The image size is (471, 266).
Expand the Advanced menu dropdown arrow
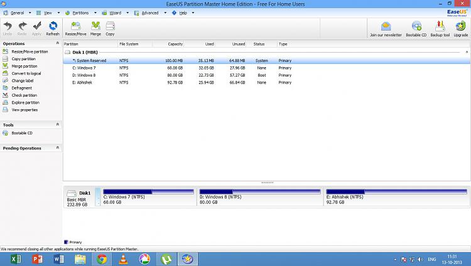(x=165, y=13)
